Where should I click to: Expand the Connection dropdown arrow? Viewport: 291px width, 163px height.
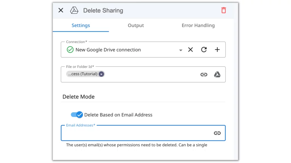pyautogui.click(x=180, y=50)
